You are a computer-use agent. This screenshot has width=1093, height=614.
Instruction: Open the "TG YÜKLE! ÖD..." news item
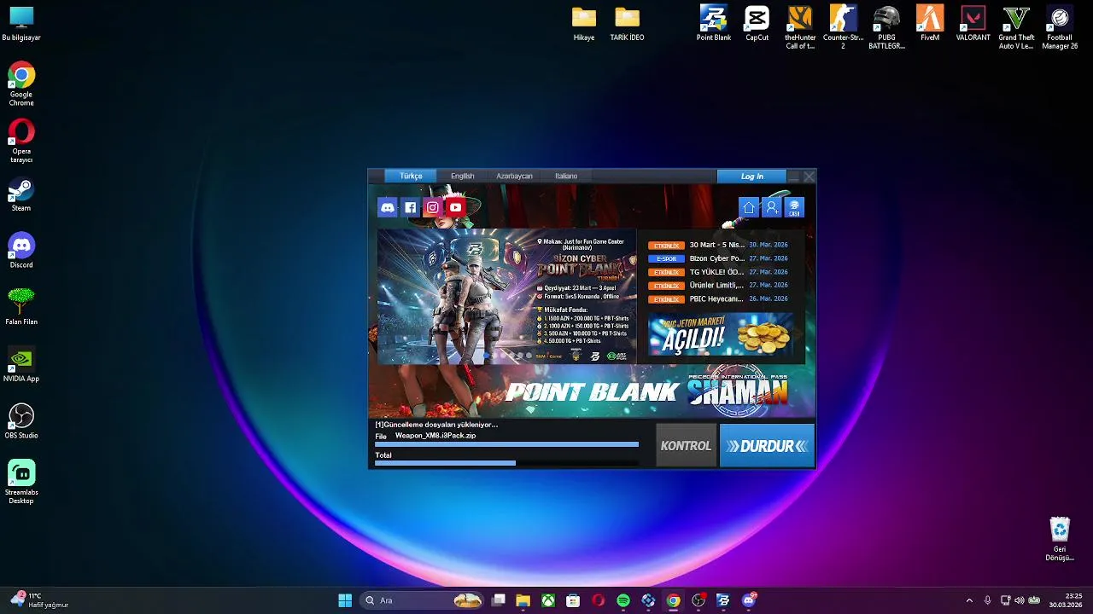click(x=717, y=272)
